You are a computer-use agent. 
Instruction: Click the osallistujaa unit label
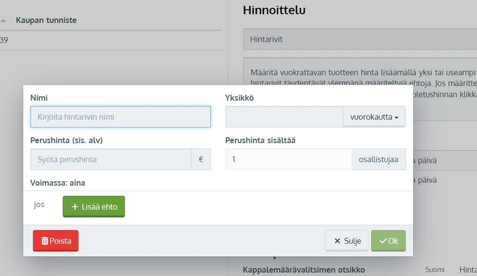(x=379, y=159)
